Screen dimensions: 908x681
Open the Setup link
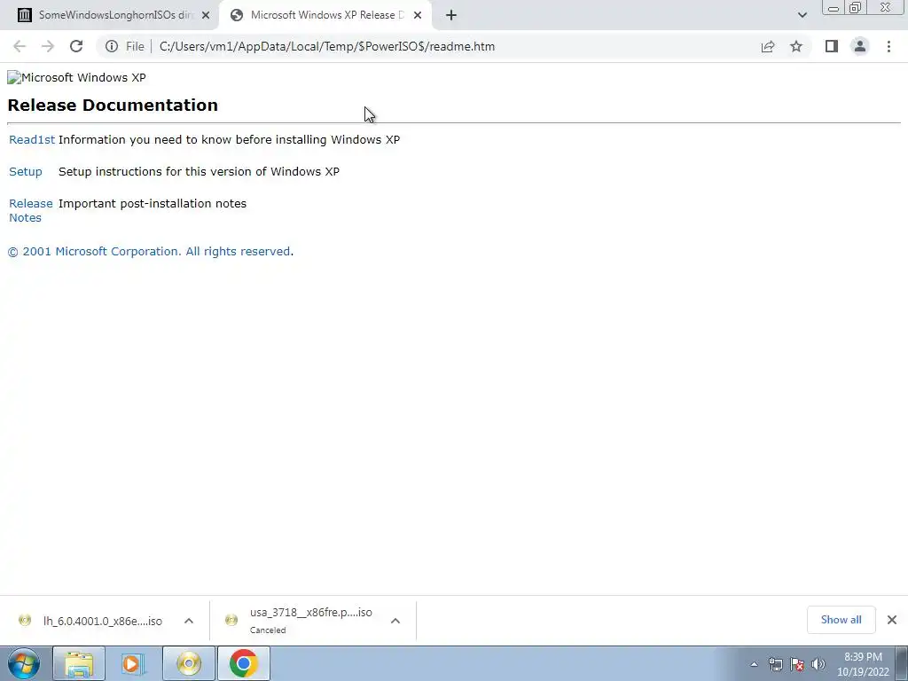click(x=26, y=171)
